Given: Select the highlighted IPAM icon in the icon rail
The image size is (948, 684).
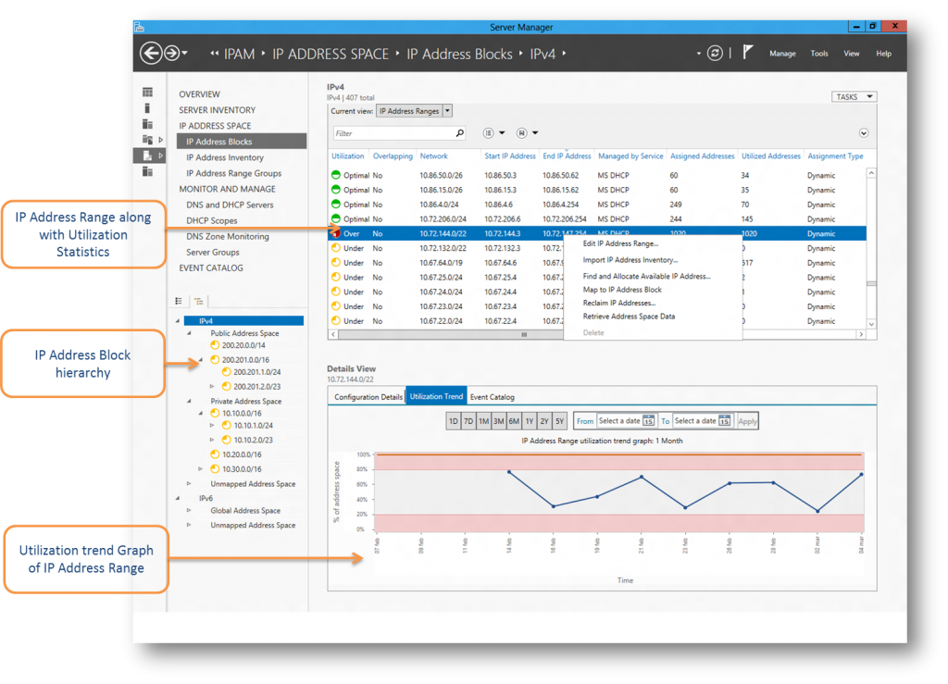Looking at the screenshot, I should tap(147, 155).
